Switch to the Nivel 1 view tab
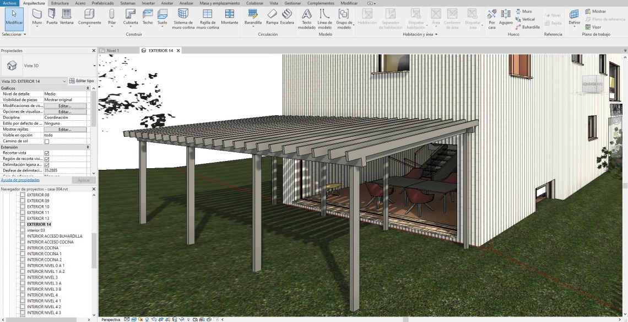The image size is (628, 322). pos(112,50)
